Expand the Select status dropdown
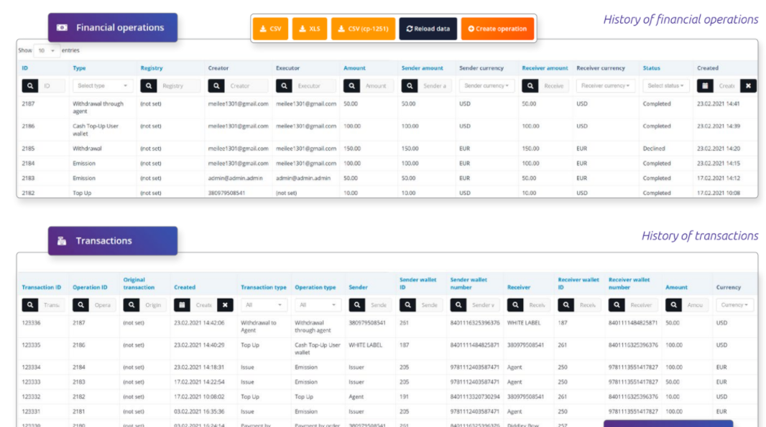 666,86
